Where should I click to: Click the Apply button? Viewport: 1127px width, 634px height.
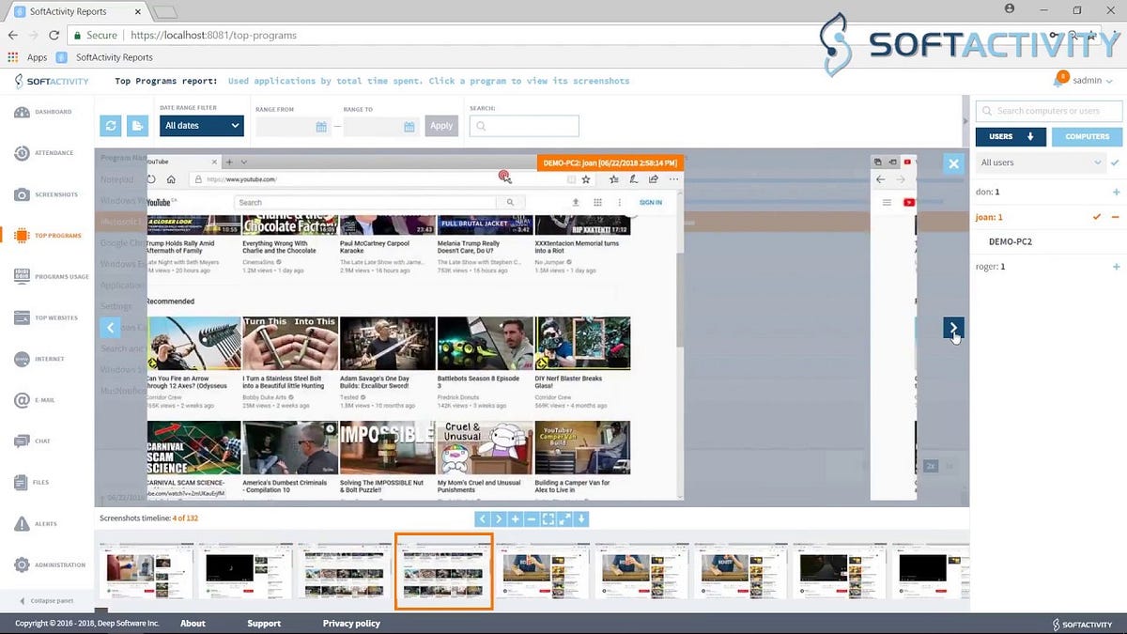coord(441,125)
